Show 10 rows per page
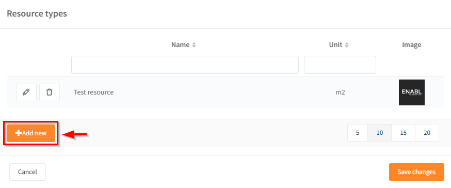This screenshot has width=451, height=188. coord(380,133)
